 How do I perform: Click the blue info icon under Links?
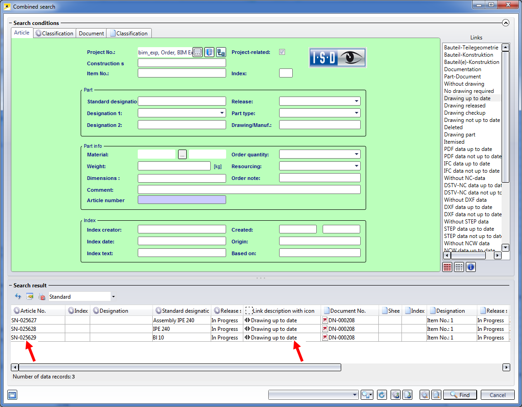coord(471,267)
